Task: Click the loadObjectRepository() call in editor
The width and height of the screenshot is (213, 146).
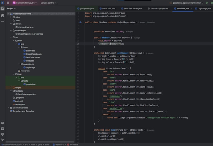Action: click(x=111, y=44)
